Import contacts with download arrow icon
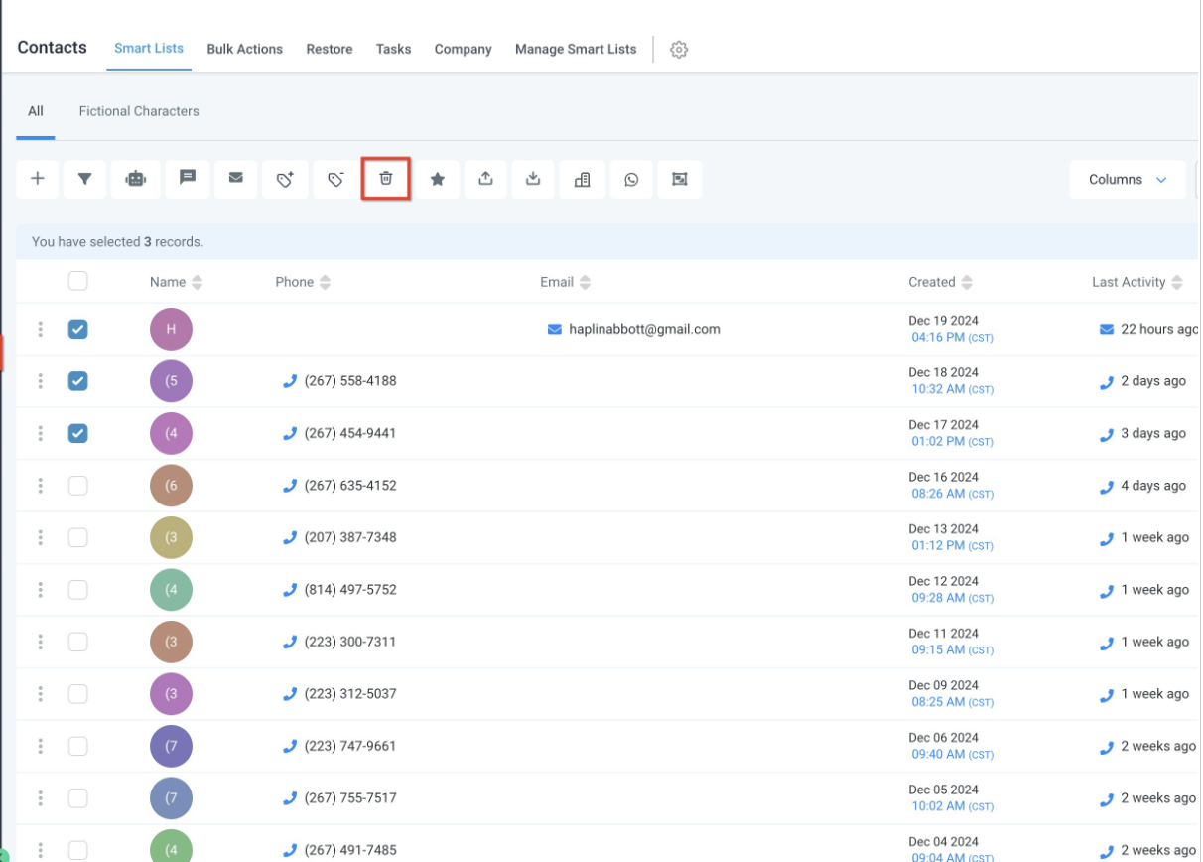 click(x=533, y=179)
